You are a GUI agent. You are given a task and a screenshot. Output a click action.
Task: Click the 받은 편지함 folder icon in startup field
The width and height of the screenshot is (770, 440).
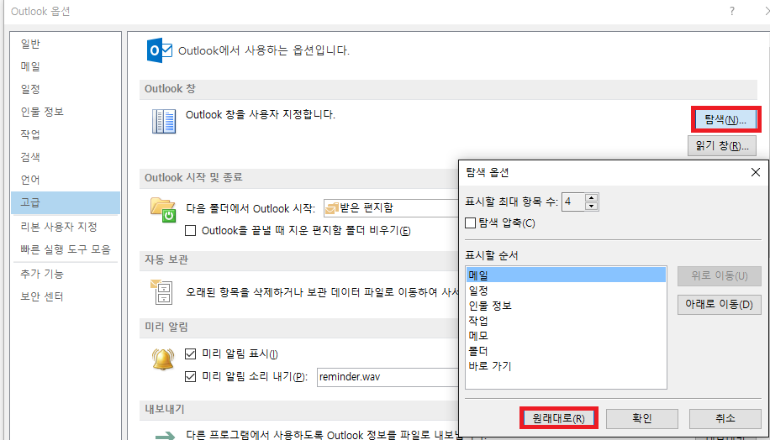332,208
